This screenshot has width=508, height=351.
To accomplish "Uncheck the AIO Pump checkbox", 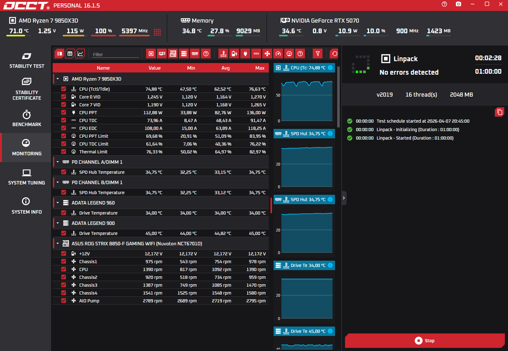I will click(64, 300).
